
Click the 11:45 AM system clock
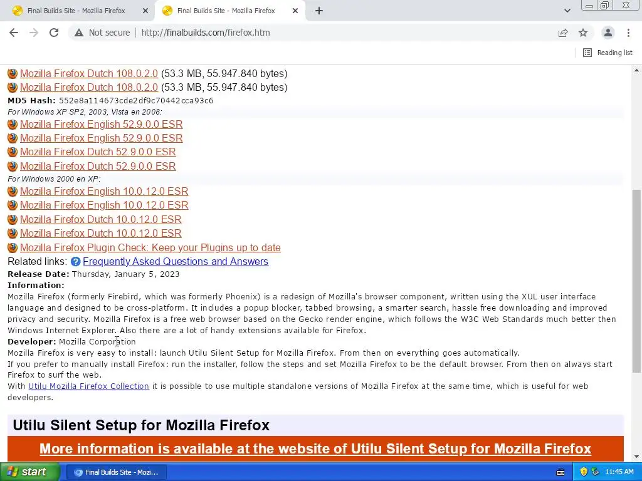pos(619,472)
